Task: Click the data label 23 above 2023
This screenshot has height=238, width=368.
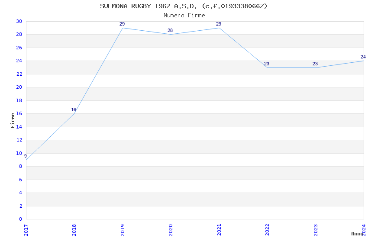Action: [x=315, y=64]
